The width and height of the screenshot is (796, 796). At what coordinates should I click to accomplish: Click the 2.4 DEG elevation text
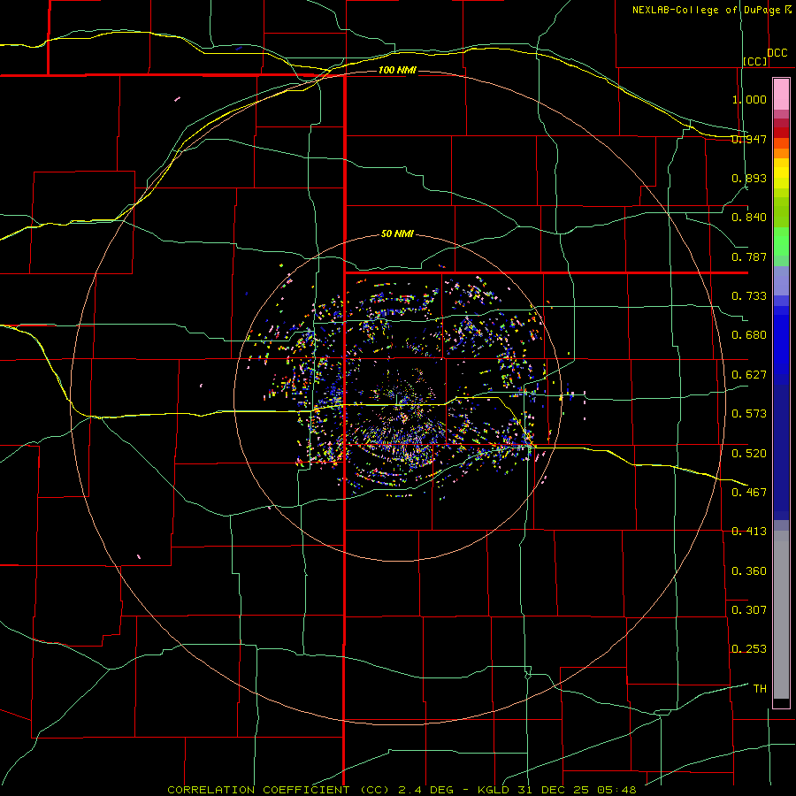(x=425, y=790)
